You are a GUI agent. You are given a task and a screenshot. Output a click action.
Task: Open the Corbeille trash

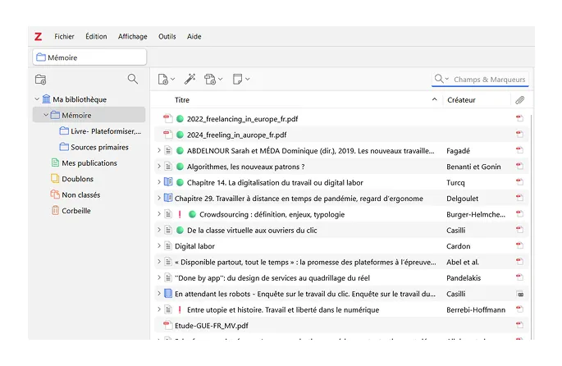click(71, 210)
